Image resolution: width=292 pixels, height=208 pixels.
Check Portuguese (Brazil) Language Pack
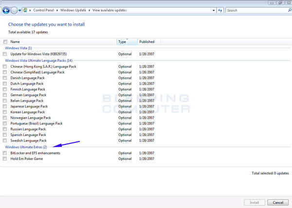pyautogui.click(x=5, y=123)
